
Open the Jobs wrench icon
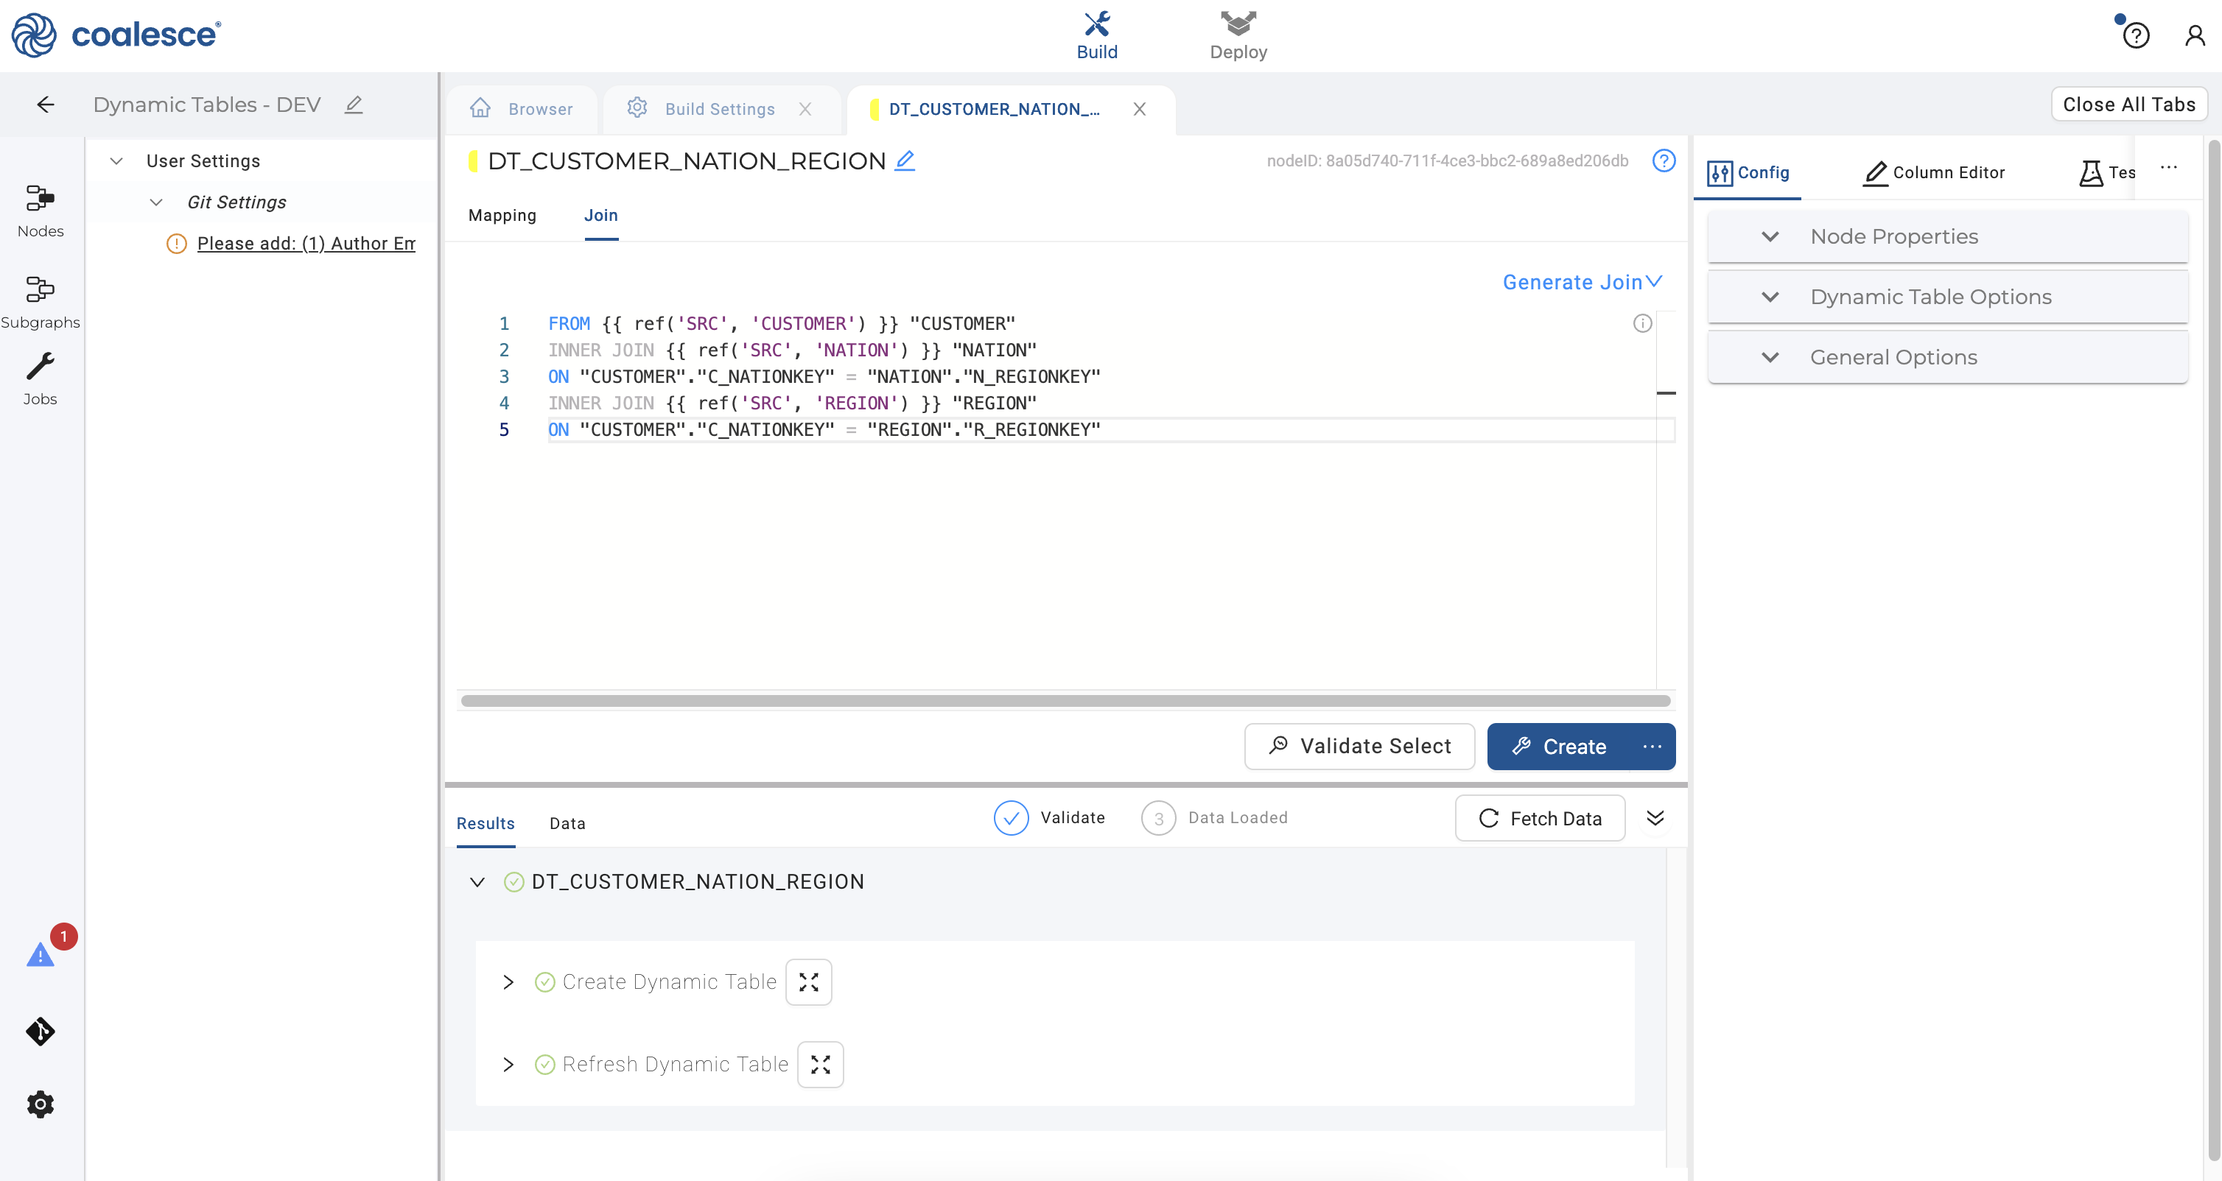[x=40, y=367]
